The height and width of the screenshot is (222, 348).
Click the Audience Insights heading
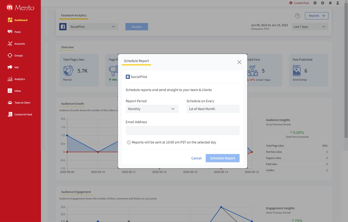click(278, 120)
